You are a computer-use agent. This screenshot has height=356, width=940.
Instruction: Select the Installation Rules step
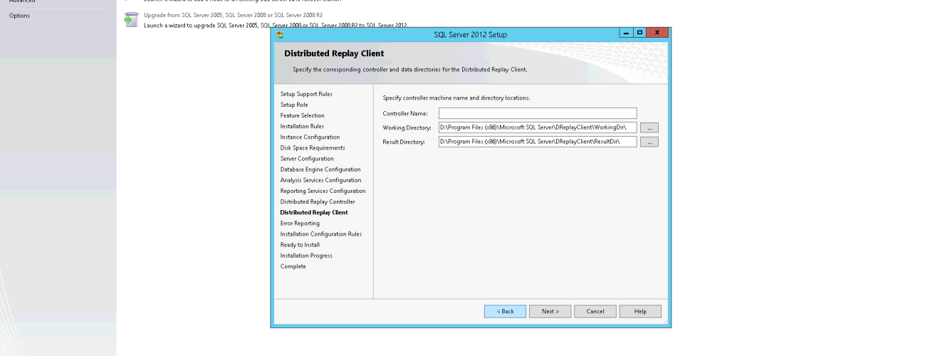302,126
